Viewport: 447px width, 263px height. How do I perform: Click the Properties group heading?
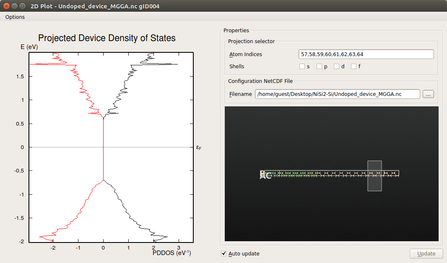pos(236,31)
